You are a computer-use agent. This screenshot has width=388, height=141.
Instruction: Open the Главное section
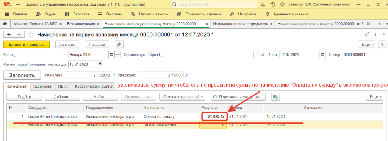click(x=16, y=14)
